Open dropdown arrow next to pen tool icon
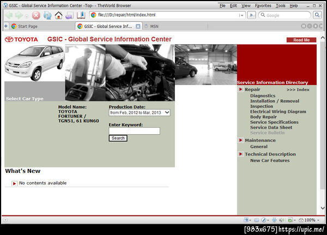 (268, 220)
